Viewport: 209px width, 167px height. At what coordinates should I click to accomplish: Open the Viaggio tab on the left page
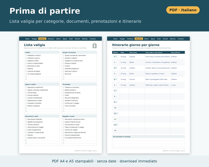(34, 39)
